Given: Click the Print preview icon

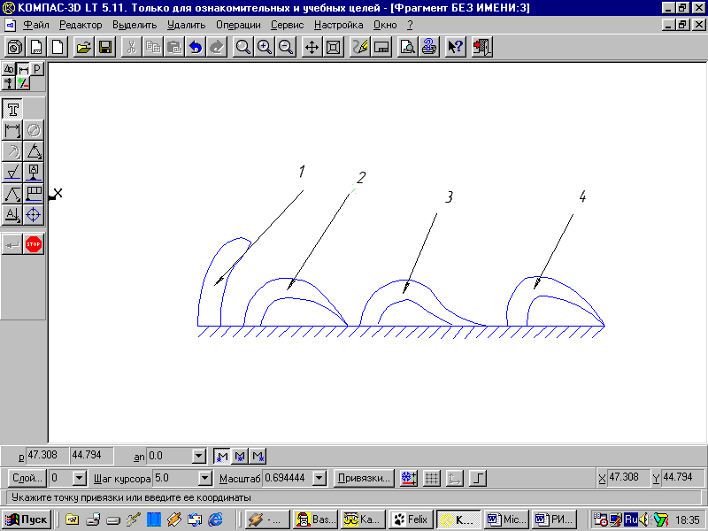Looking at the screenshot, I should point(408,48).
